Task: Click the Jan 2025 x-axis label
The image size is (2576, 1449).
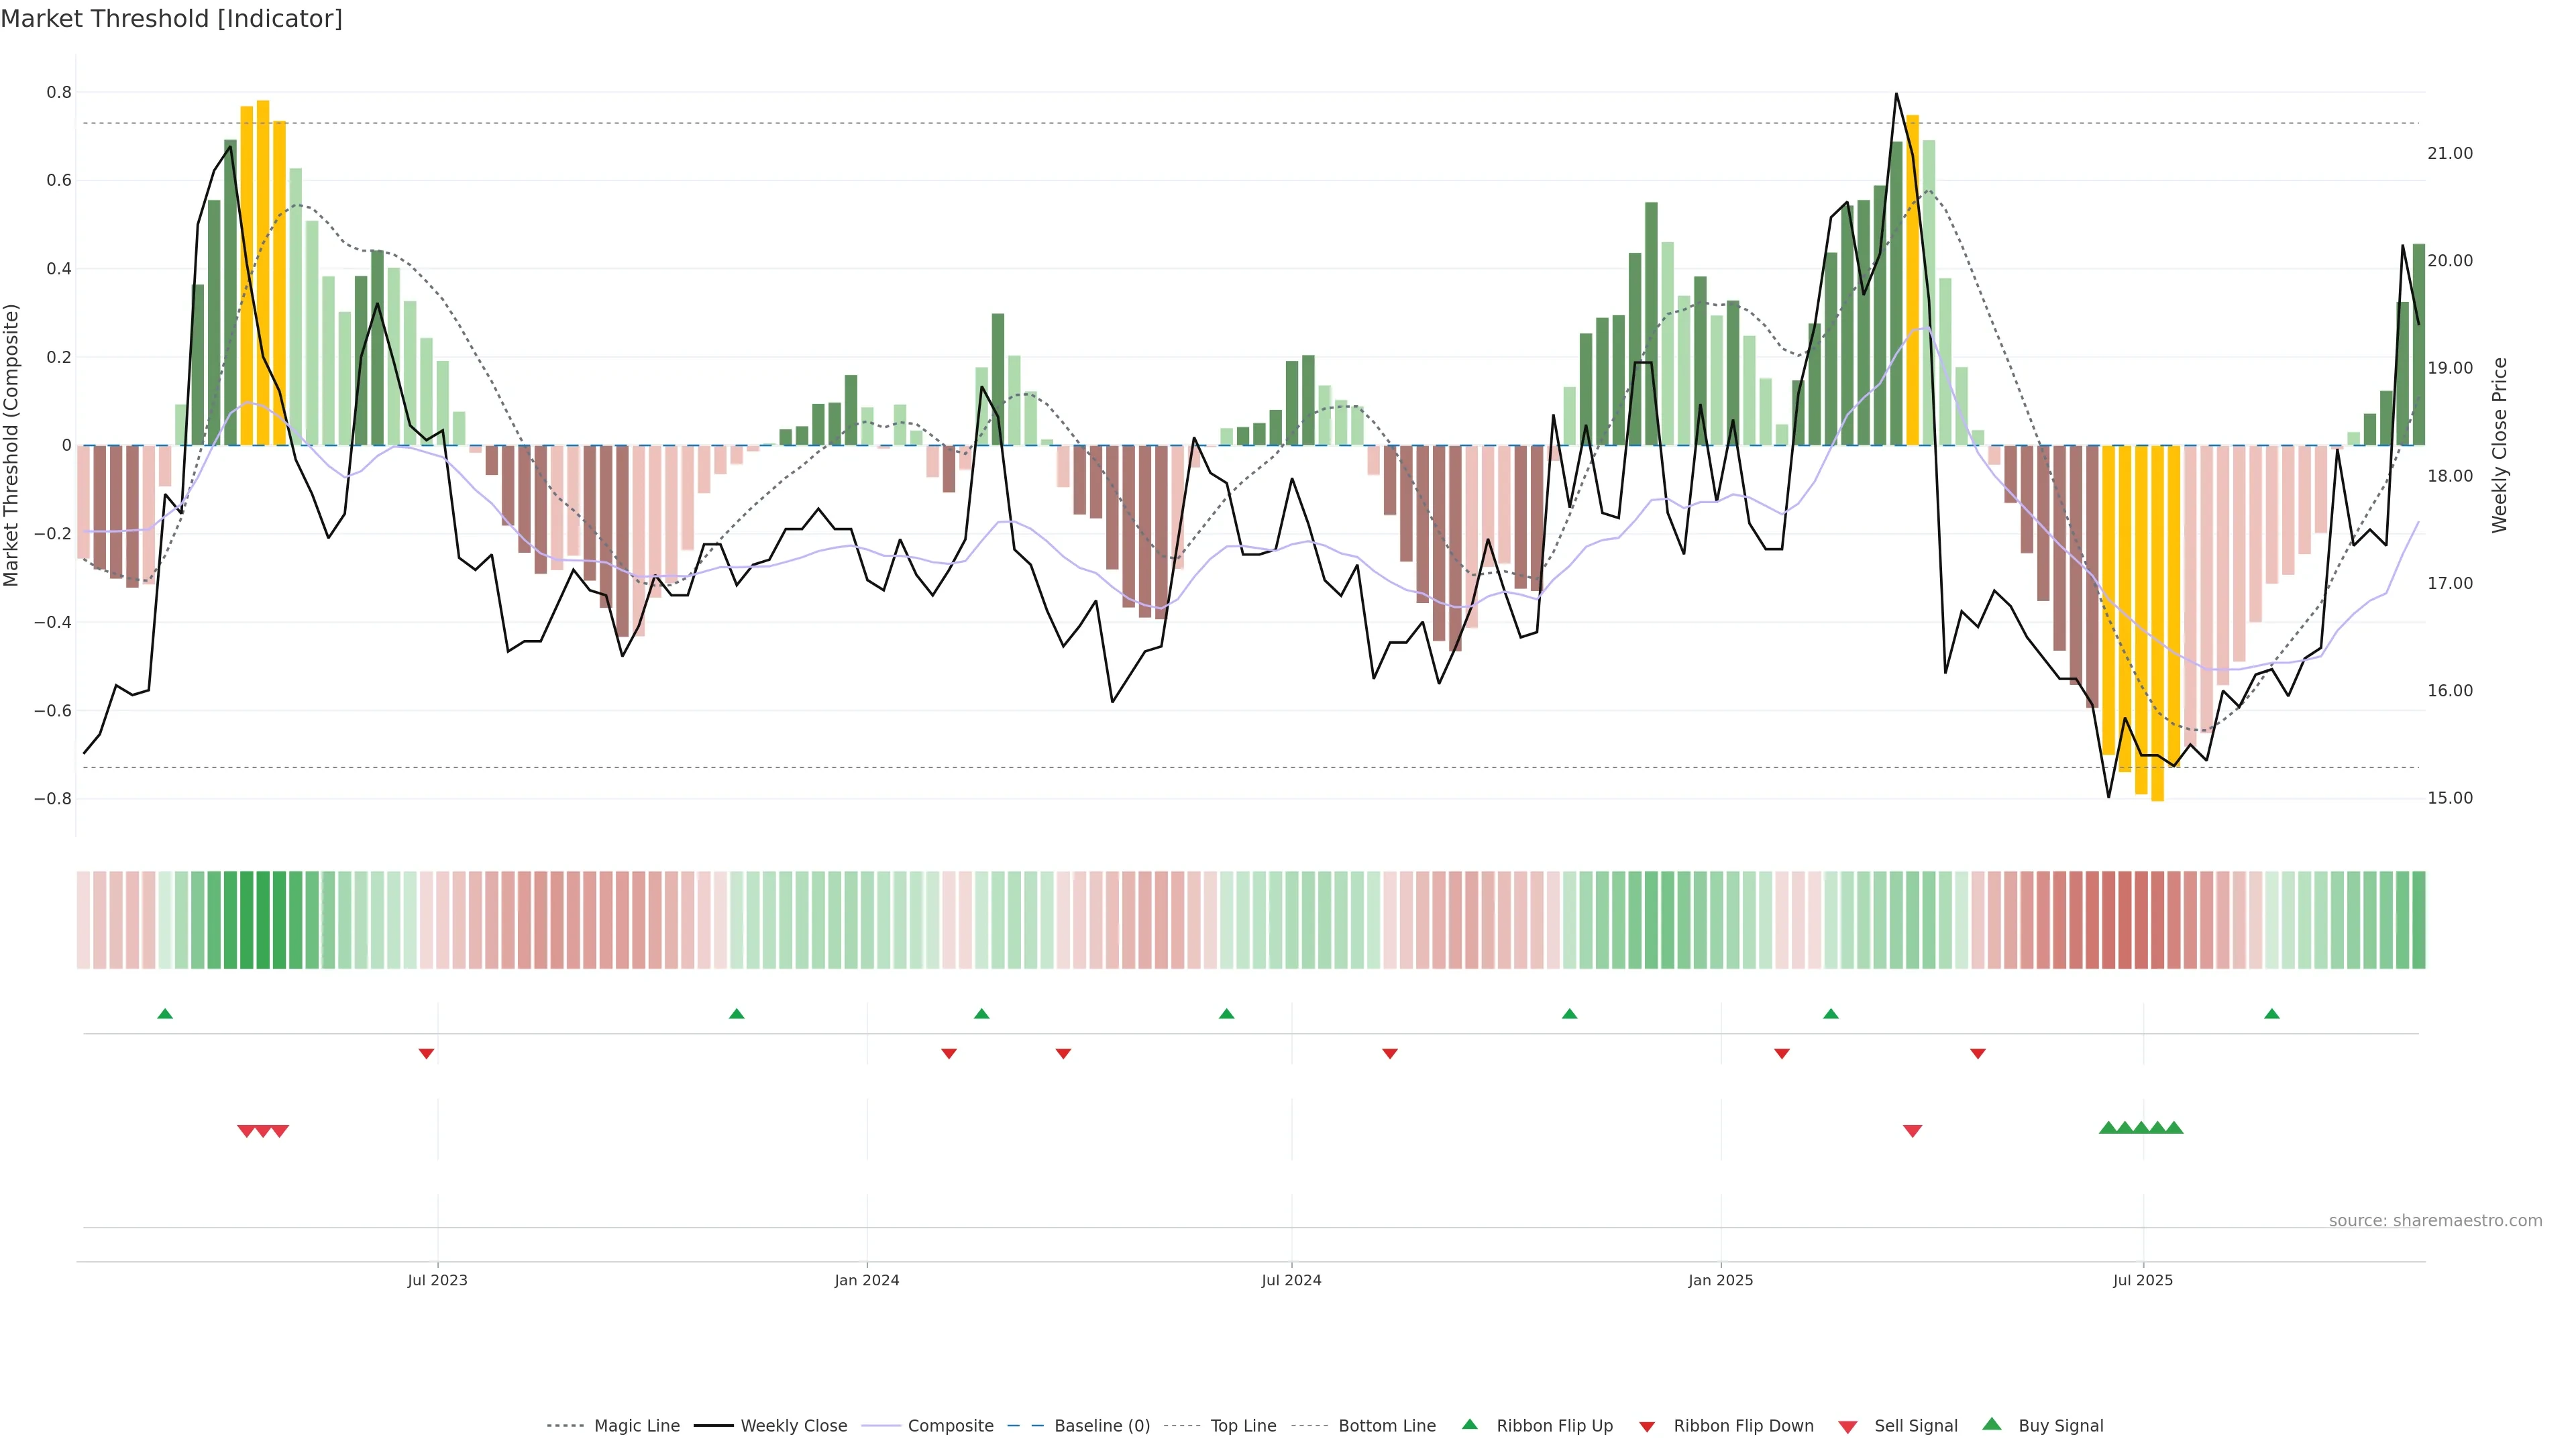Action: coord(1720,1280)
